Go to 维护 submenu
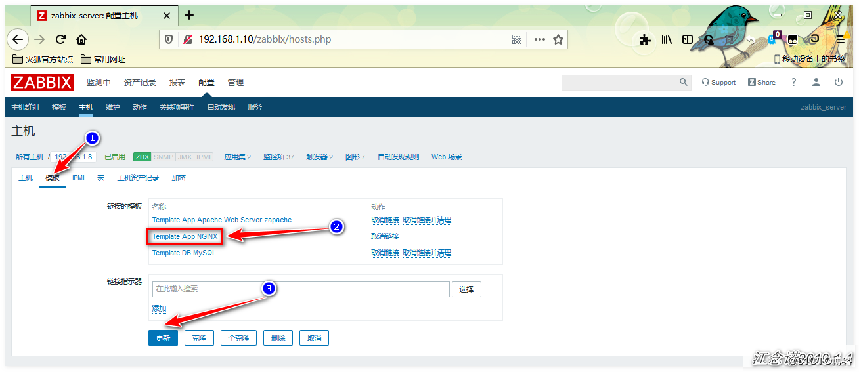 click(x=113, y=107)
